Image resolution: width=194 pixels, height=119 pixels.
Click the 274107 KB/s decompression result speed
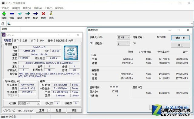tap(127, 78)
